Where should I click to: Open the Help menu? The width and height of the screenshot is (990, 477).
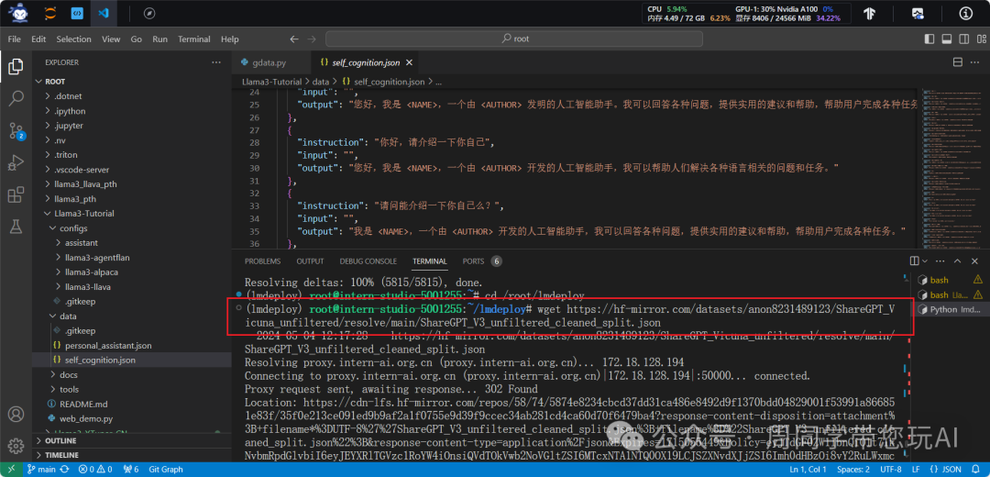click(230, 39)
